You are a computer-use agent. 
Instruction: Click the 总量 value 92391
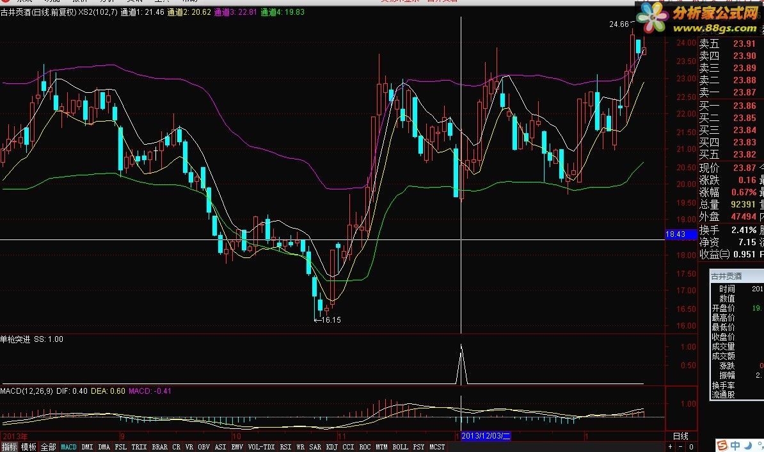(x=743, y=204)
